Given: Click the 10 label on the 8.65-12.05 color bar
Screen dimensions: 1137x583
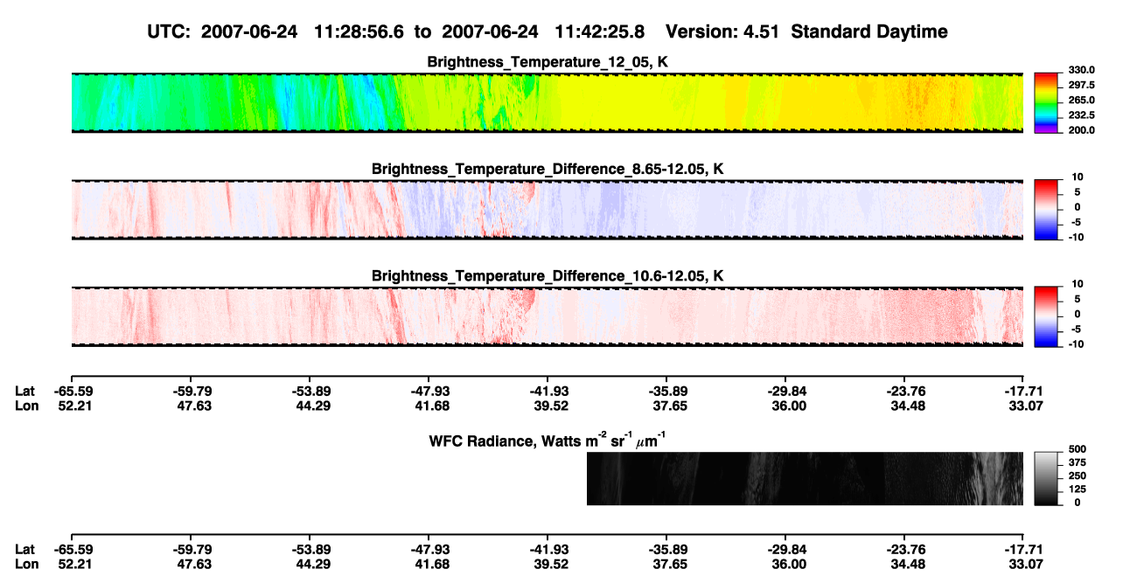Looking at the screenshot, I should pos(1078,177).
